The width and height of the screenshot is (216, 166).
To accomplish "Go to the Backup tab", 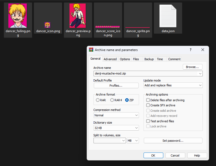I will click(x=149, y=59).
